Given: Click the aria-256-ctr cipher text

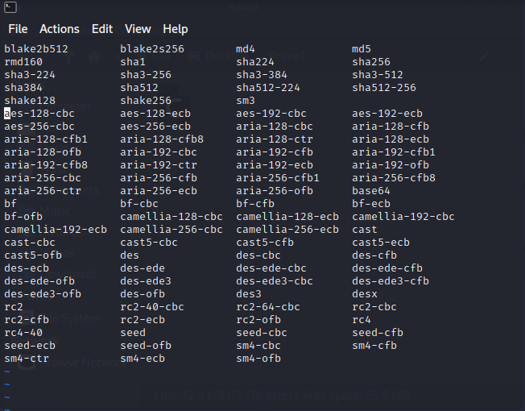Looking at the screenshot, I should pos(43,191).
